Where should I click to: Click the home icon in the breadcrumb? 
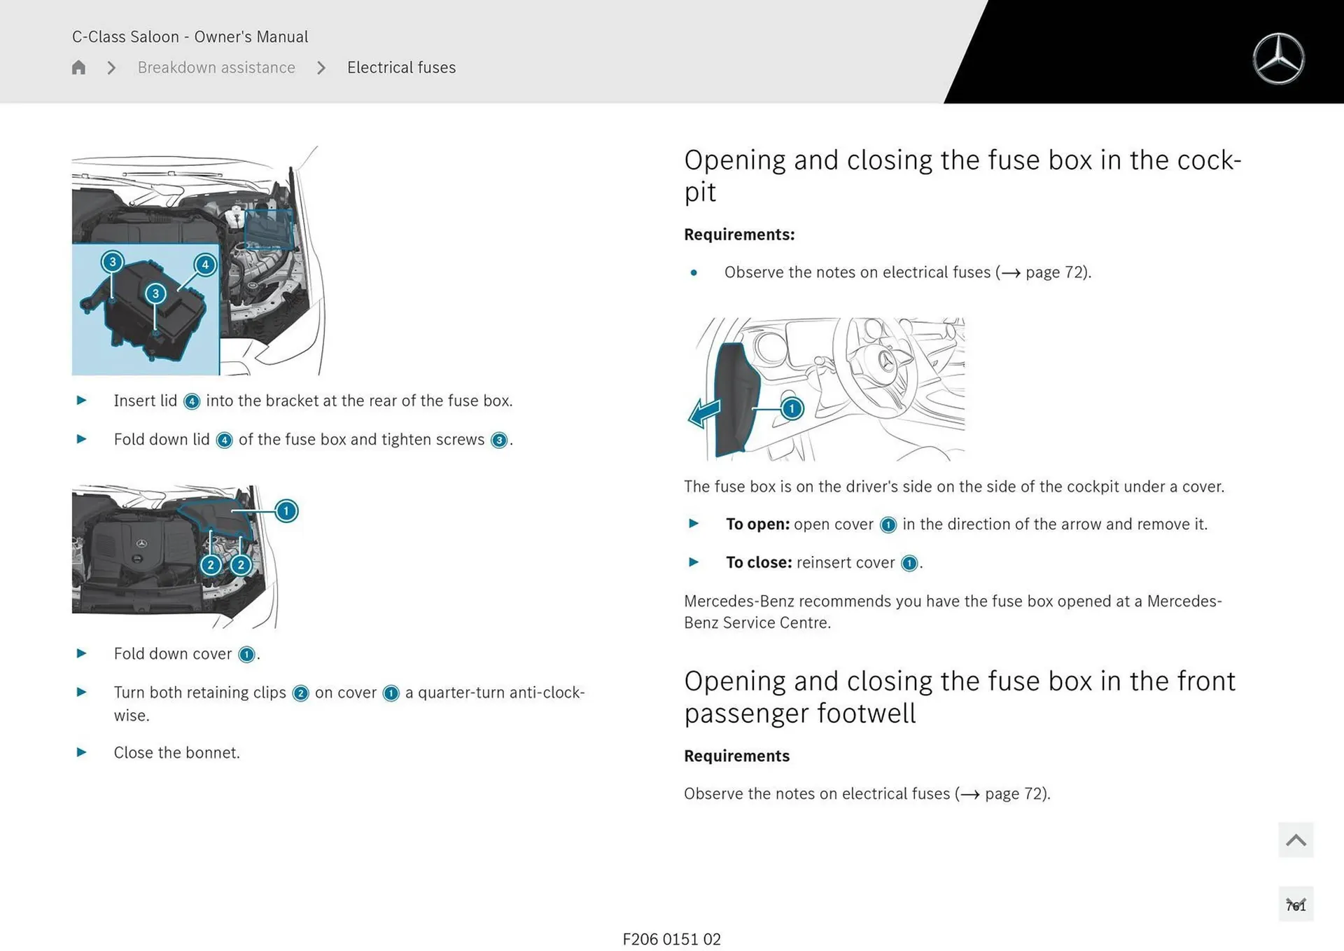tap(78, 67)
